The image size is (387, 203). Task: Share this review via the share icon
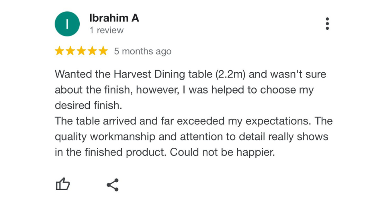coord(113,185)
